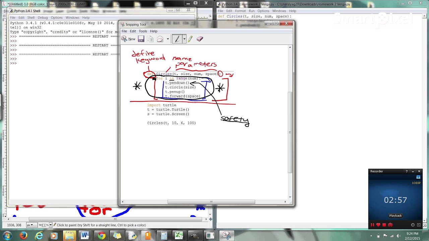Open Windows menu in Python Shell
This screenshot has width=429, height=241.
(72, 17)
